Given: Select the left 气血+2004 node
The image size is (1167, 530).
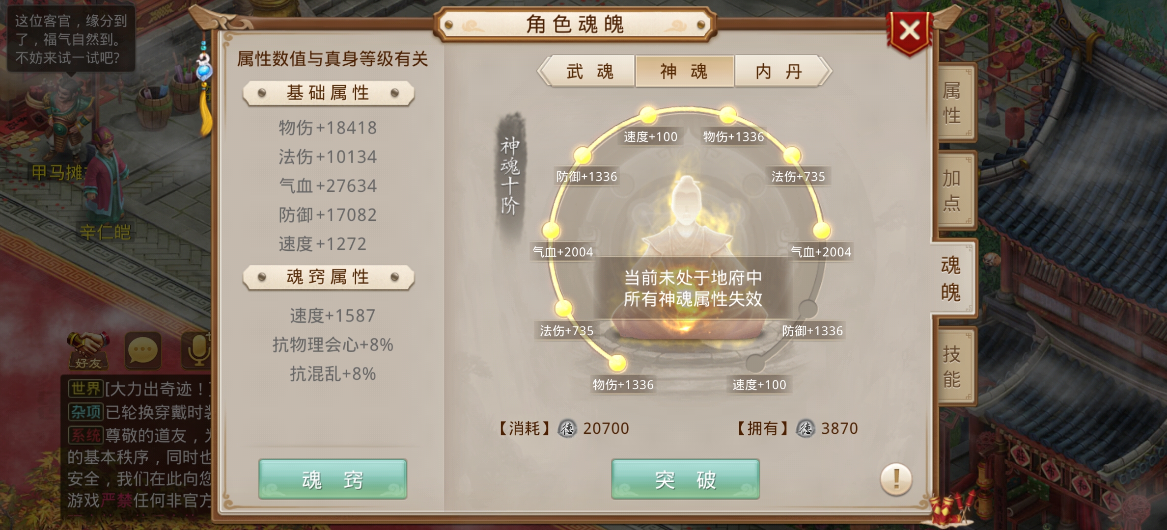Looking at the screenshot, I should (x=551, y=230).
